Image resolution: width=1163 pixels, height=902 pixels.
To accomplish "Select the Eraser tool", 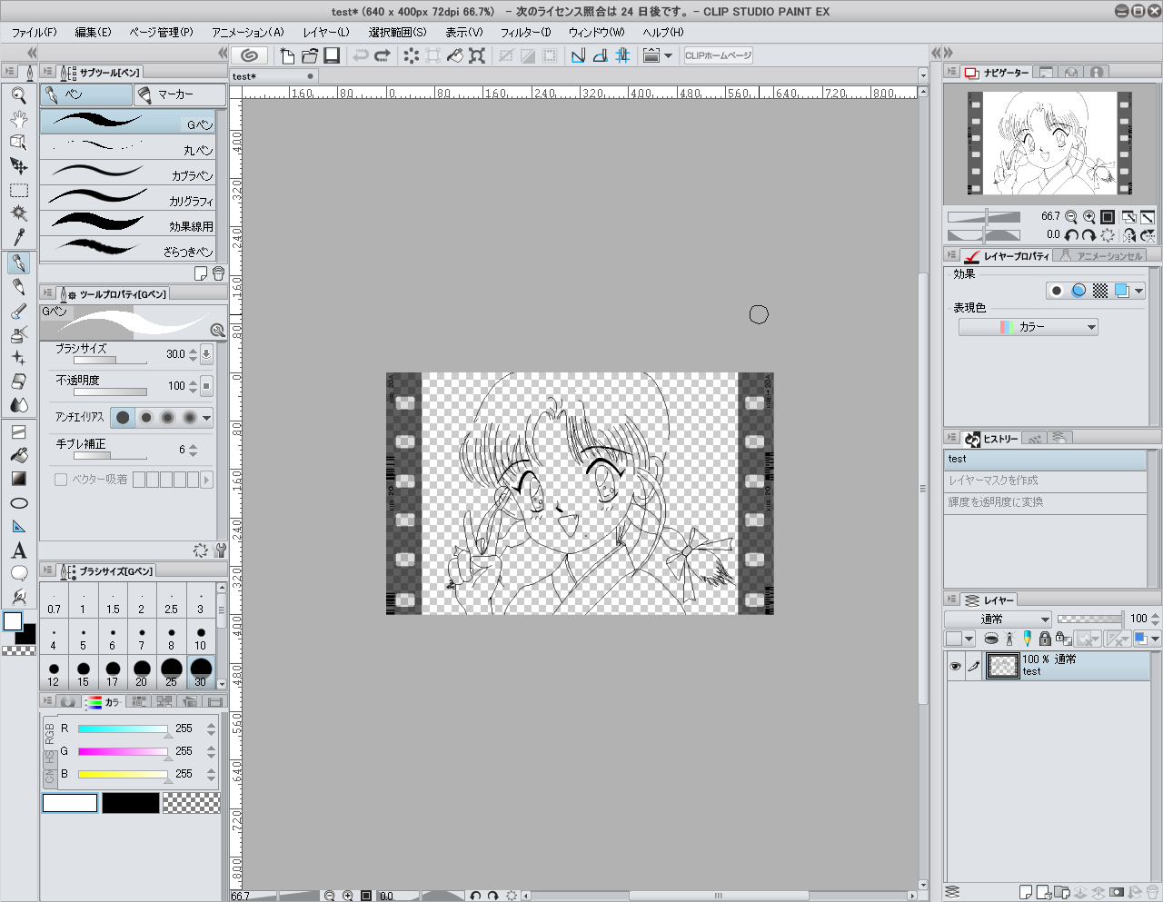I will pyautogui.click(x=18, y=382).
